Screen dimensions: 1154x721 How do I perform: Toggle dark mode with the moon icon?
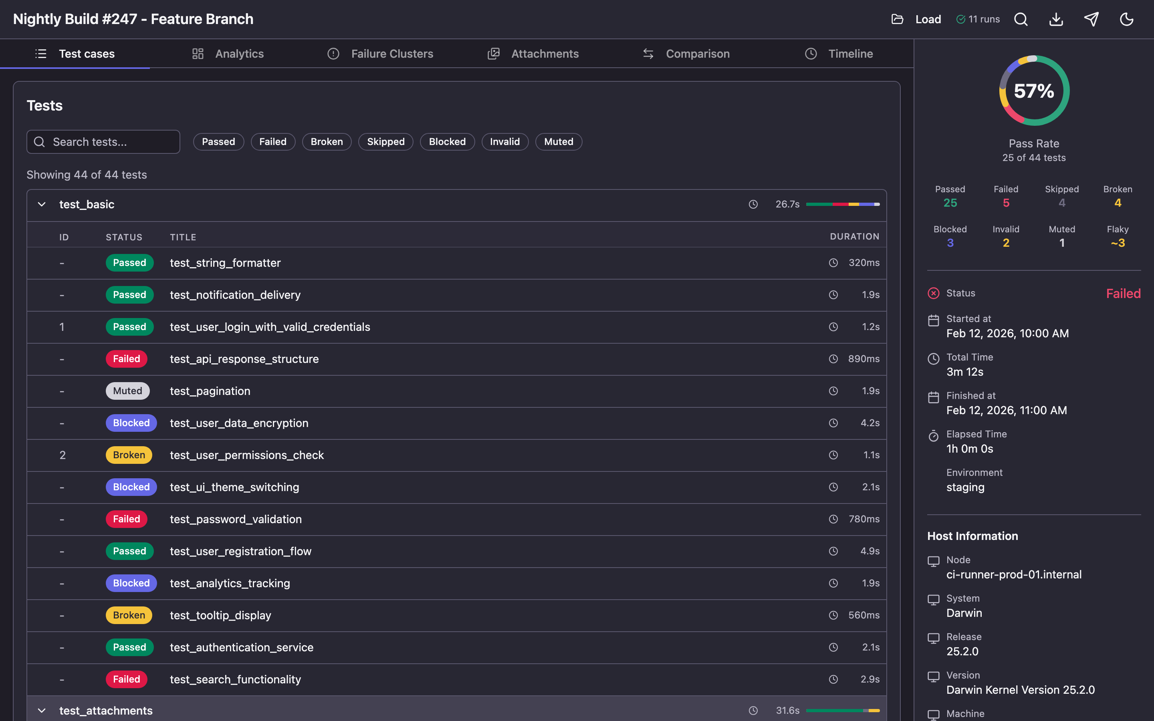pos(1126,19)
